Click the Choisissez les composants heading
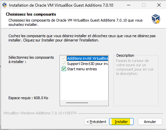This screenshot has width=166, height=130. tap(31, 14)
